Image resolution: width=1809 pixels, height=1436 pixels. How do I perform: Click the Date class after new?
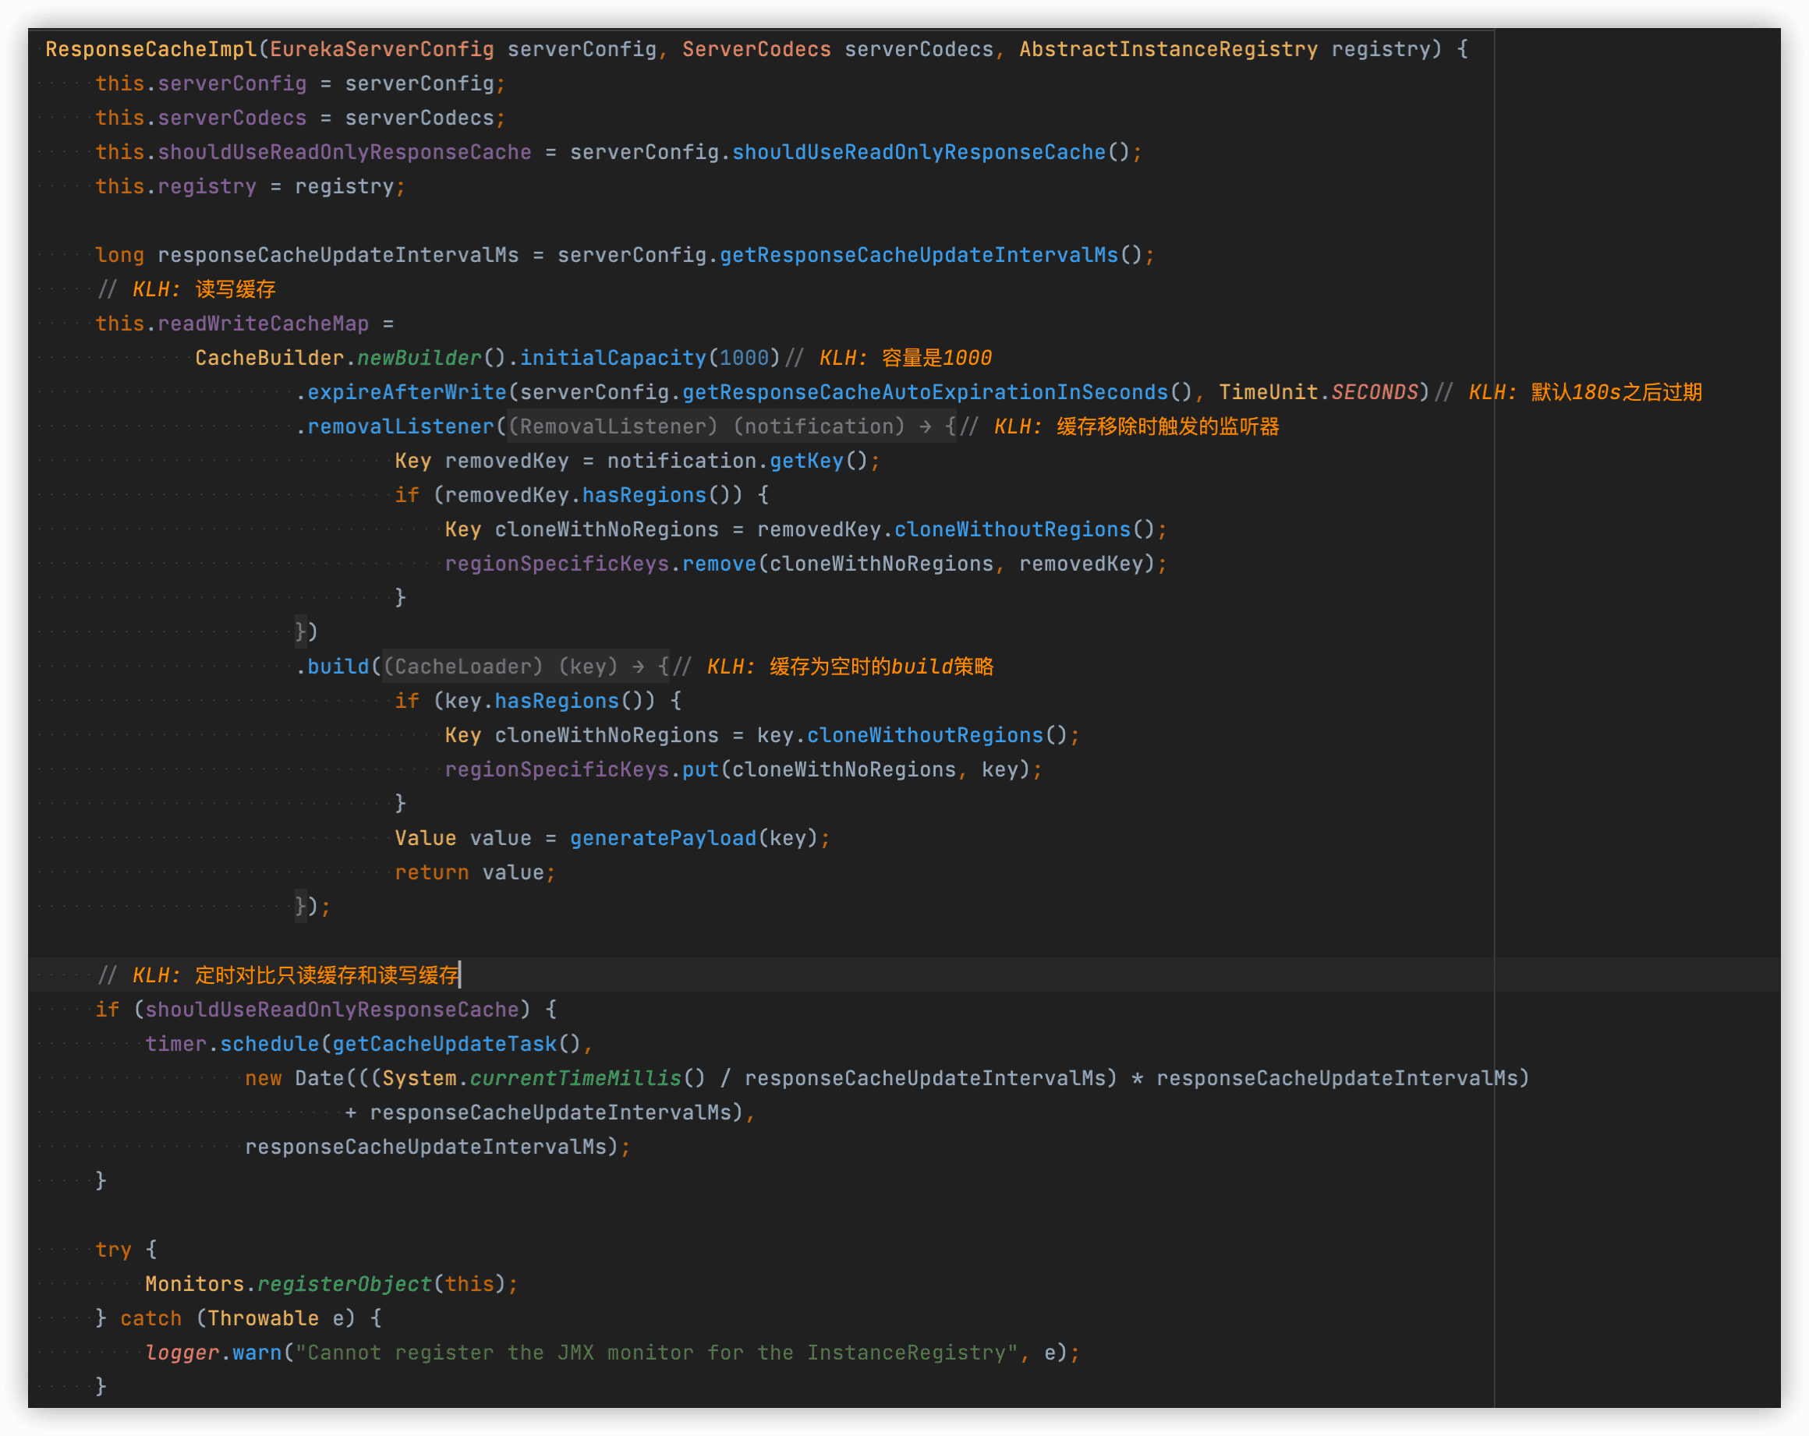(320, 1079)
